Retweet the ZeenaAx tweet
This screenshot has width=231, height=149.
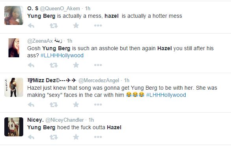pyautogui.click(x=54, y=65)
